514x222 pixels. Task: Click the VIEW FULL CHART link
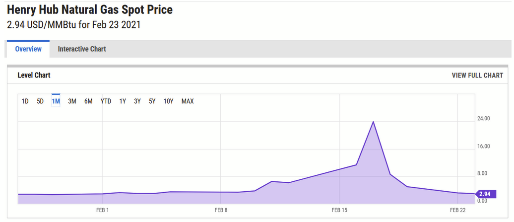[x=477, y=75]
